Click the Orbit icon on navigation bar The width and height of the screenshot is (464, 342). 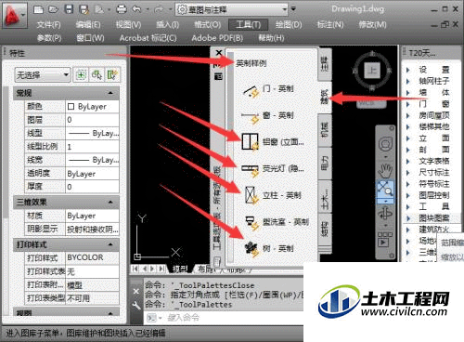point(385,214)
